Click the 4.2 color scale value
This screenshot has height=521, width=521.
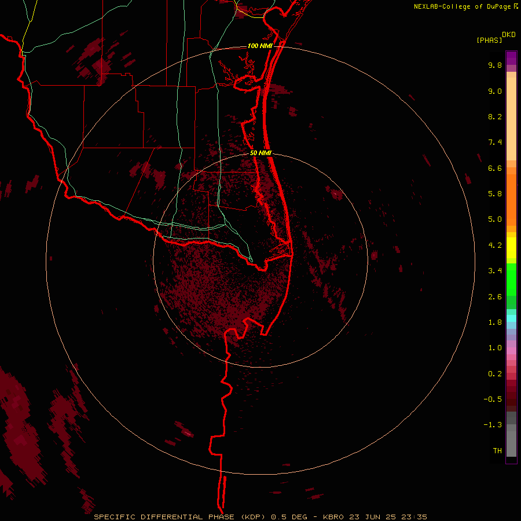point(495,245)
